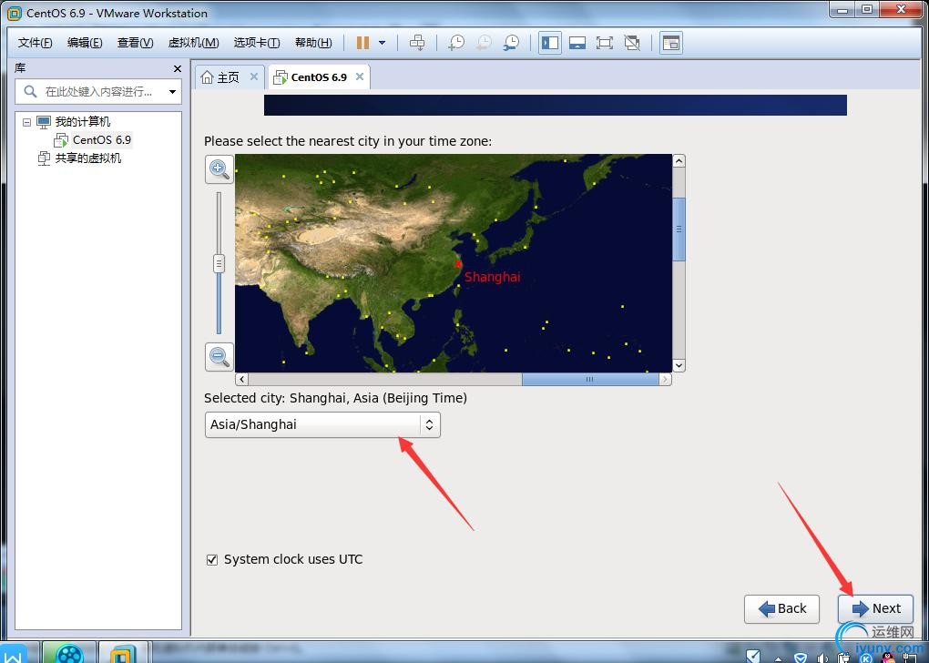Click the map scroll up arrow
Screen dimensions: 929x663
(679, 160)
